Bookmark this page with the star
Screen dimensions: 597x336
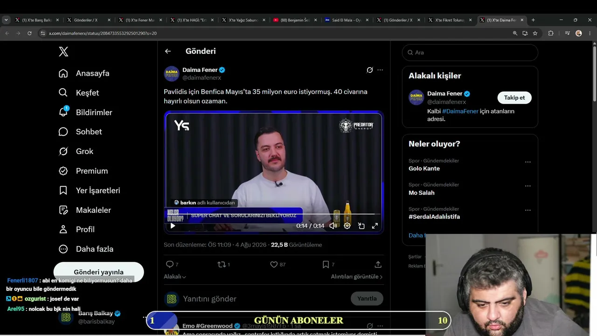535,33
